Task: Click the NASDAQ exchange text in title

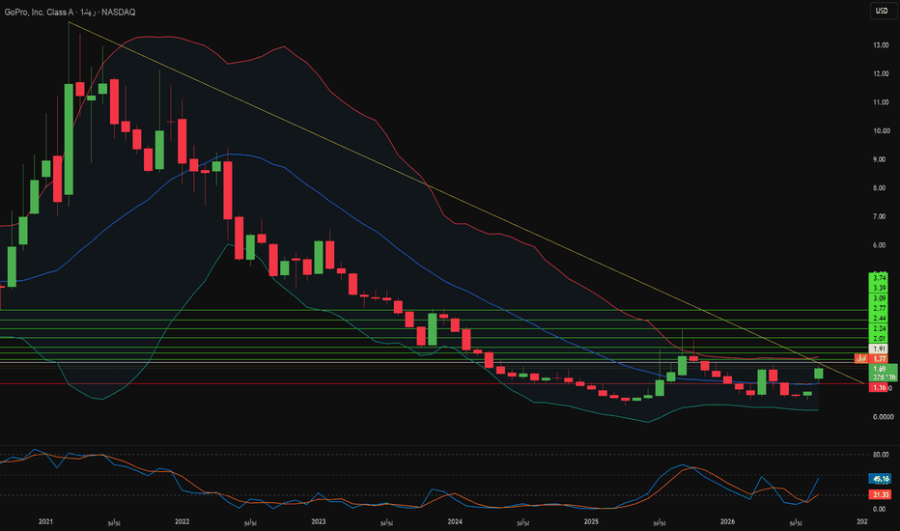Action: (x=118, y=12)
